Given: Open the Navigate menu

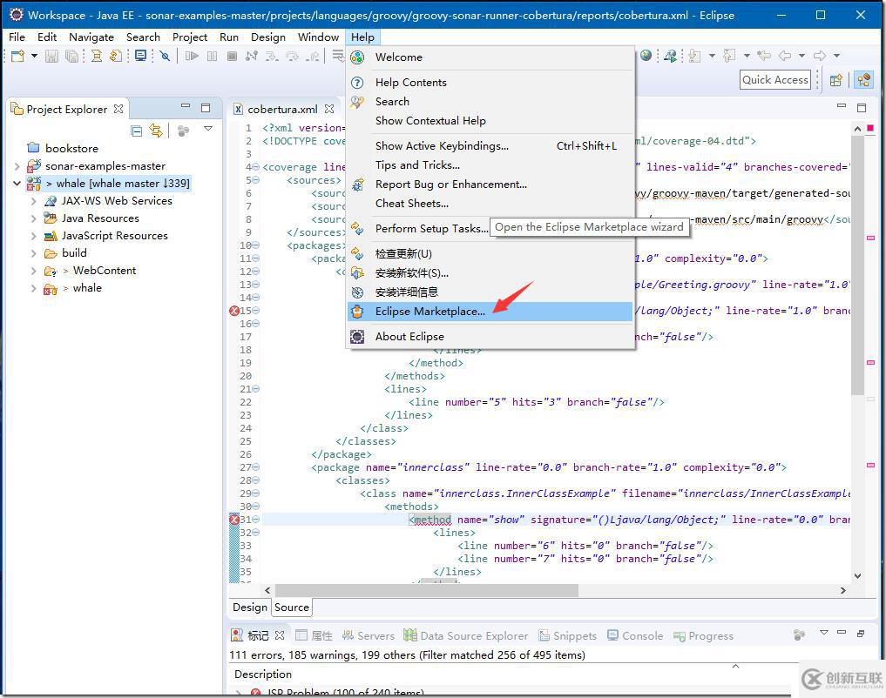Looking at the screenshot, I should 91,37.
